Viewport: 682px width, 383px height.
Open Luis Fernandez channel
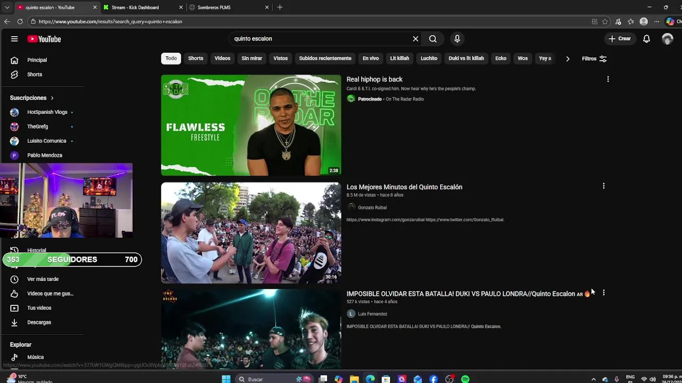[x=372, y=314]
